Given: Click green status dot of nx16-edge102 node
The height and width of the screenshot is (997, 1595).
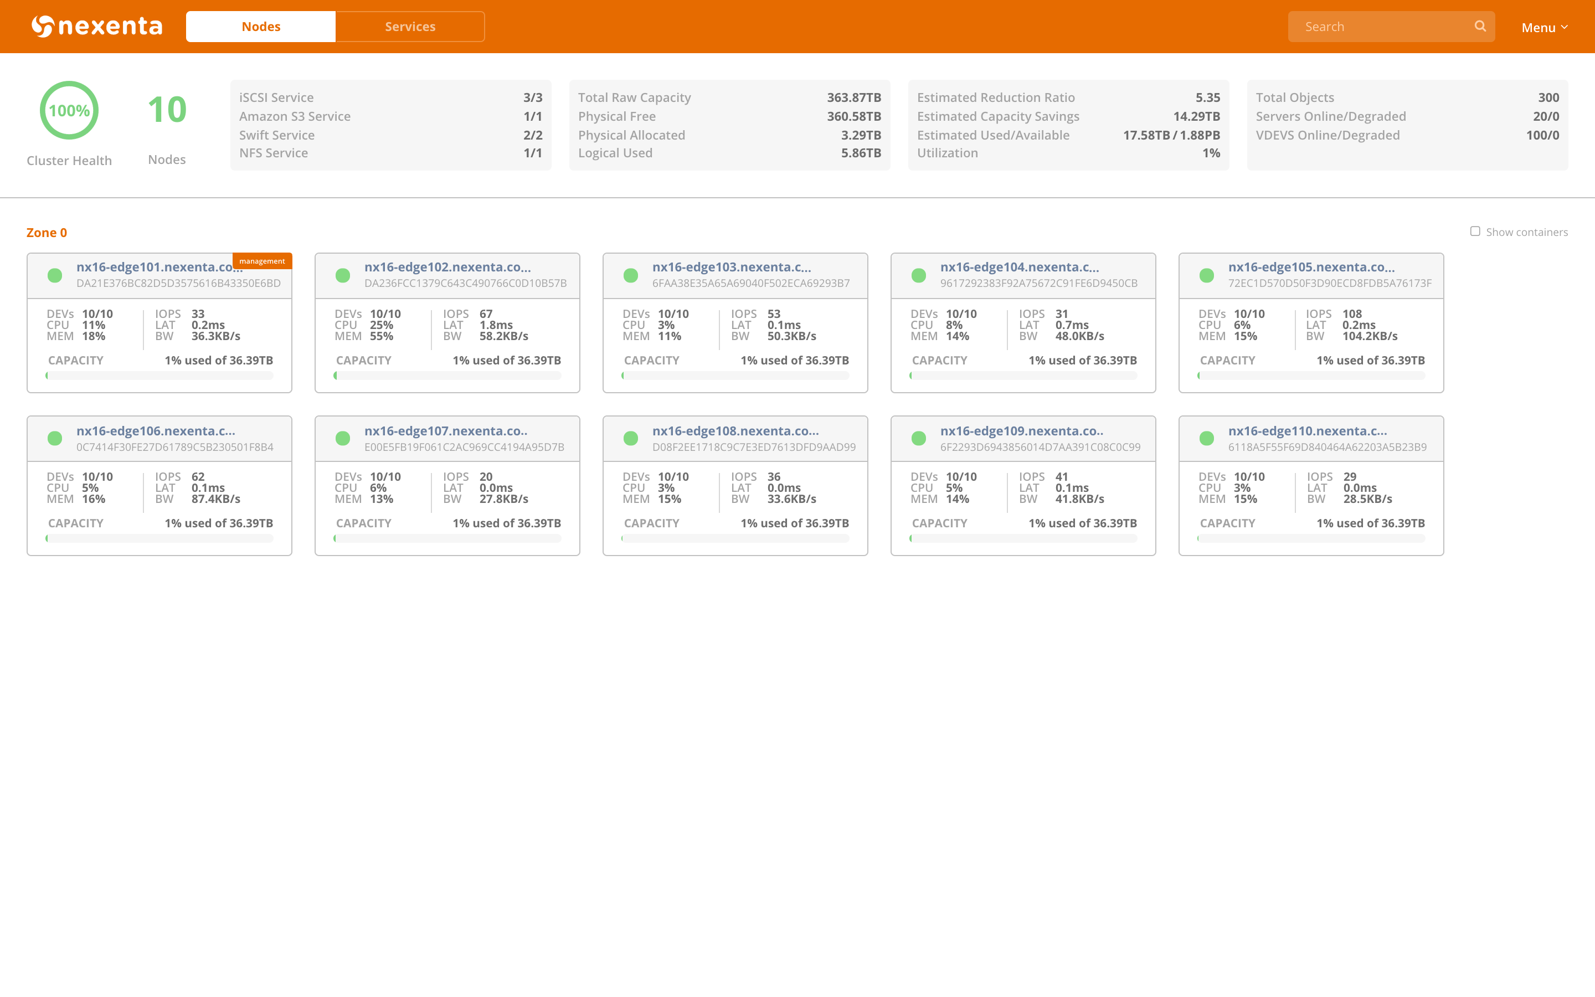Looking at the screenshot, I should coord(343,276).
